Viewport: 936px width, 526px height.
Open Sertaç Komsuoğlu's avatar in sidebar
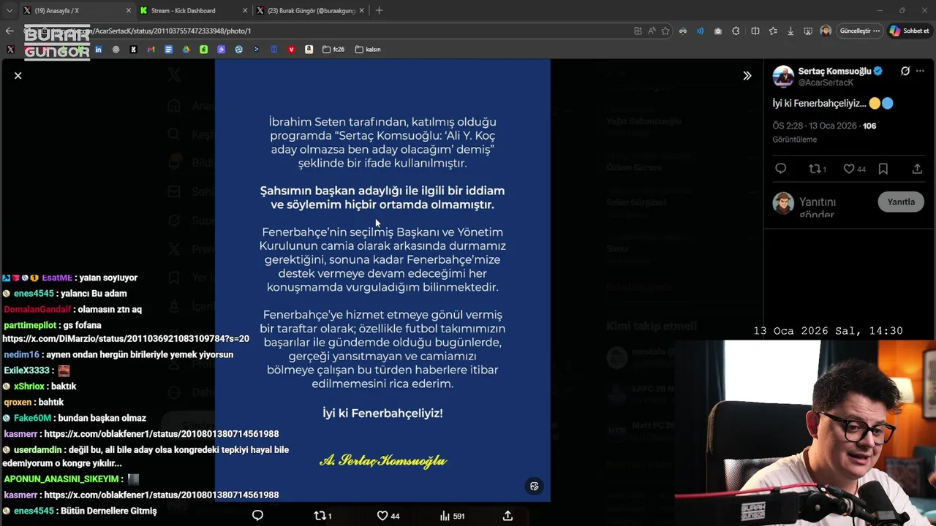pos(783,76)
